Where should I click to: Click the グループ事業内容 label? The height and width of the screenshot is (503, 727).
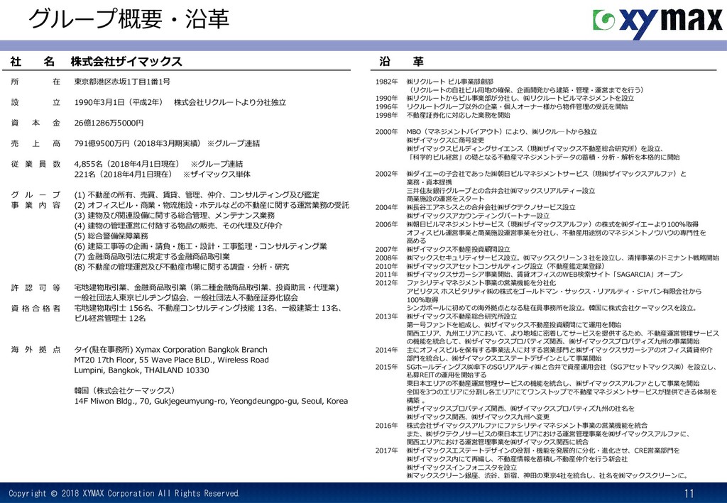(x=35, y=199)
